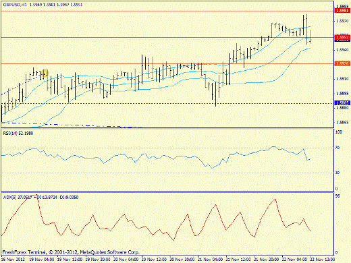Image resolution: width=351 pixels, height=263 pixels.
Task: Click the 1.5970 price scale value
Action: 342,21
